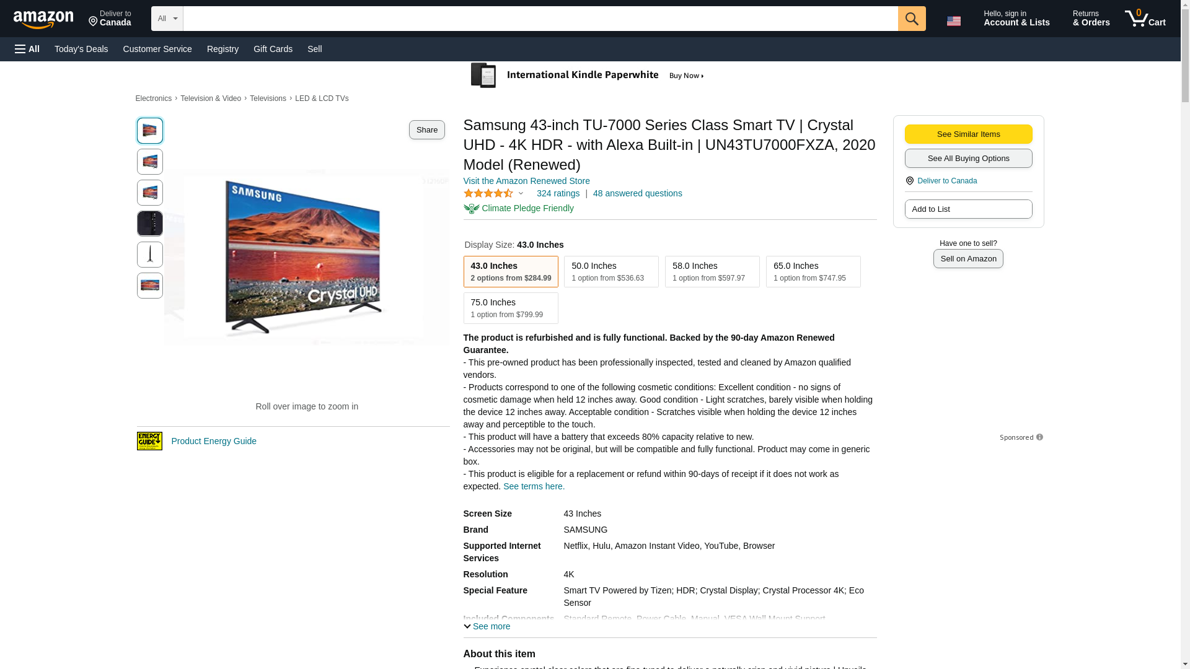Expand the star rating breakdown popover

(521, 193)
